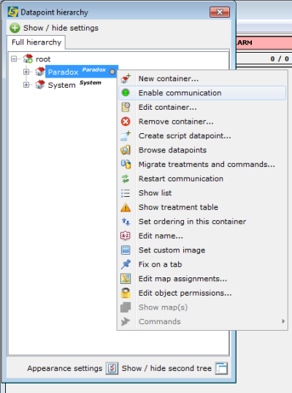292x393 pixels.
Task: Click the Show treatment table warning icon
Action: click(126, 207)
